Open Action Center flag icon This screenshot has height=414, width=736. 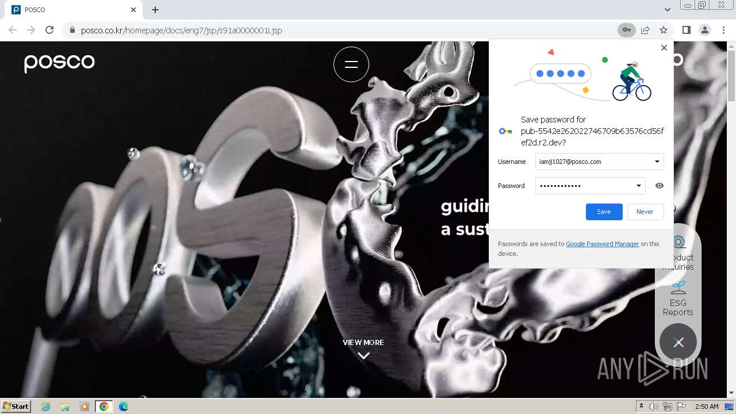681,407
